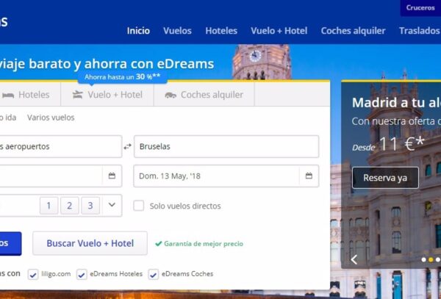Image resolution: width=441 pixels, height=299 pixels.
Task: Open the departure date calendar icon
Action: pyautogui.click(x=112, y=176)
